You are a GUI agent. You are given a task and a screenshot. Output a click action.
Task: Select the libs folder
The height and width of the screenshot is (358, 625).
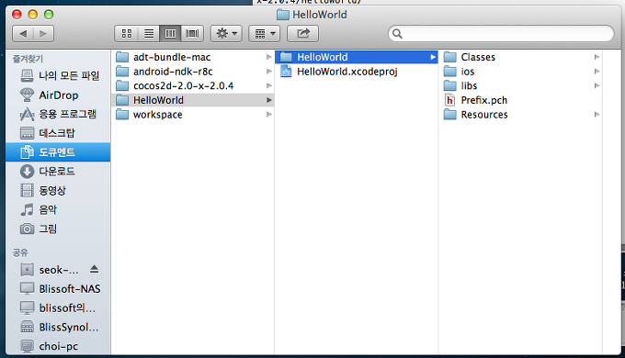[x=520, y=85]
